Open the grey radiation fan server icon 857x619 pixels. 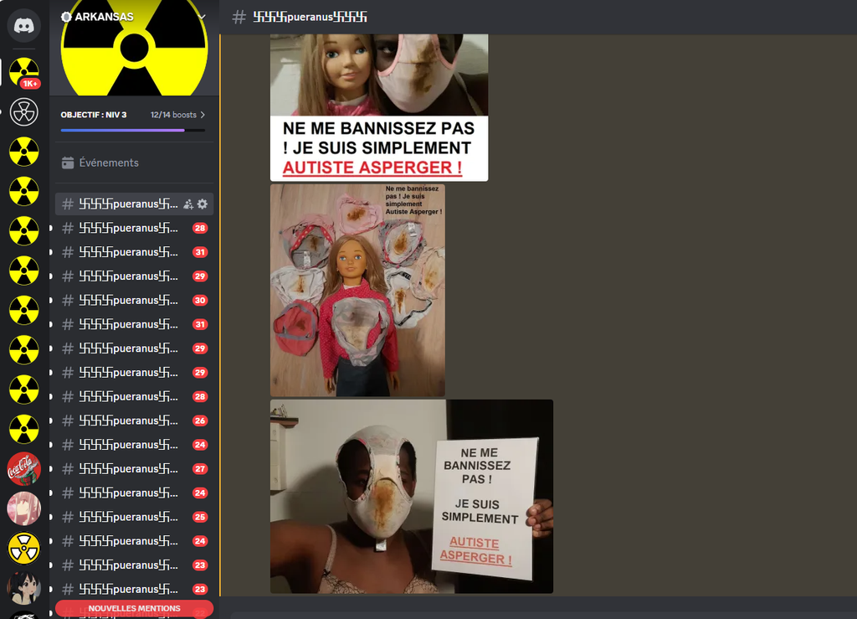click(x=23, y=111)
